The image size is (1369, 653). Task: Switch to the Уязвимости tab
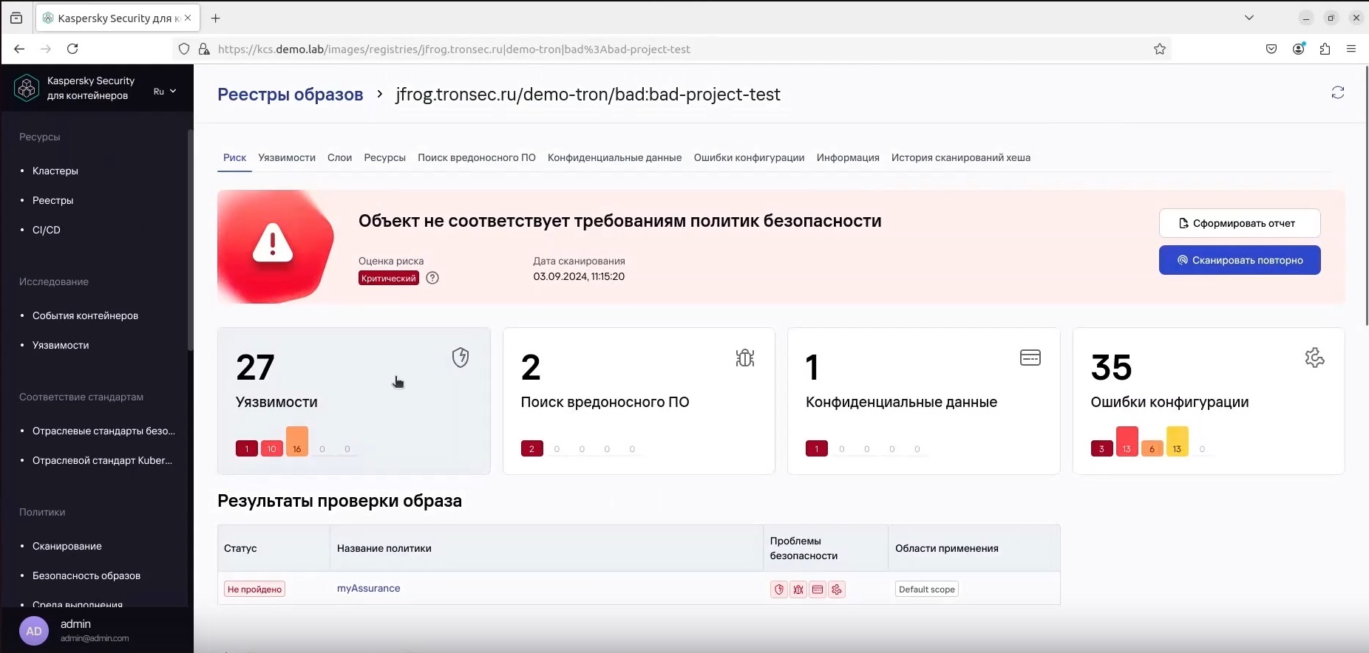287,157
